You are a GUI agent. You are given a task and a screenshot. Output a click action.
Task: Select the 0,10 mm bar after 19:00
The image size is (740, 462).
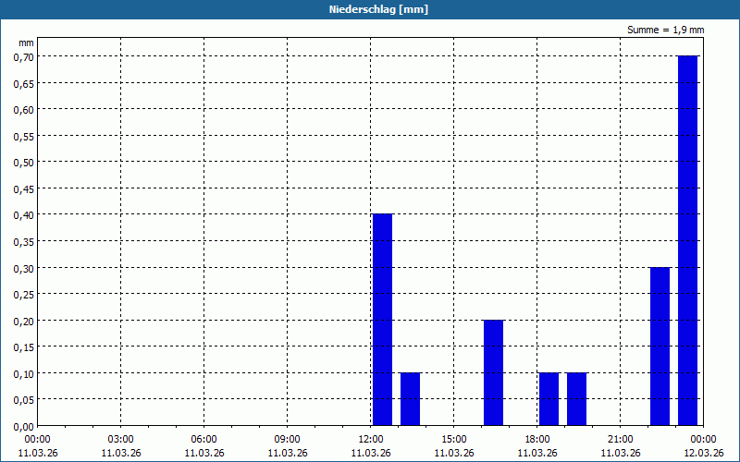576,399
